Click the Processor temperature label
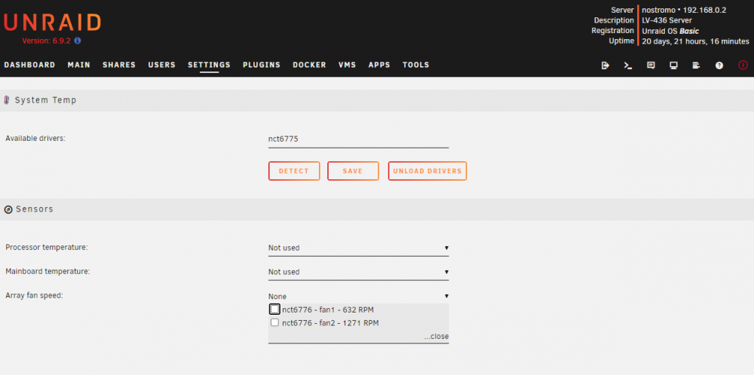This screenshot has width=754, height=375. [x=47, y=247]
